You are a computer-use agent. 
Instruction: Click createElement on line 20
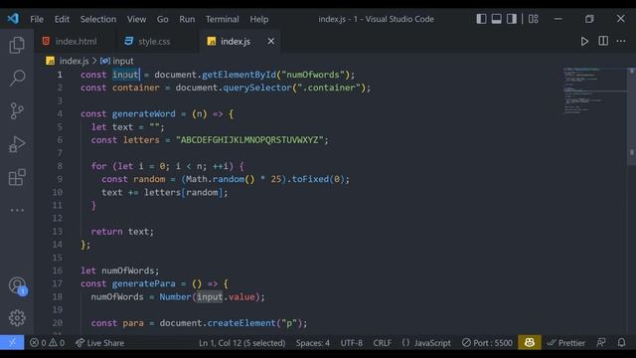241,323
